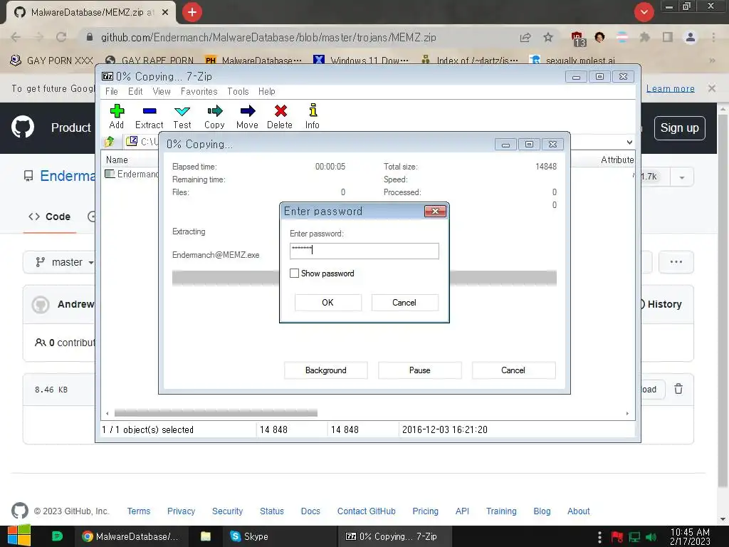Open the Windows Start button

point(19,536)
